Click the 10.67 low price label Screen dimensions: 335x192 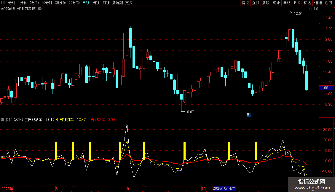pyautogui.click(x=189, y=112)
